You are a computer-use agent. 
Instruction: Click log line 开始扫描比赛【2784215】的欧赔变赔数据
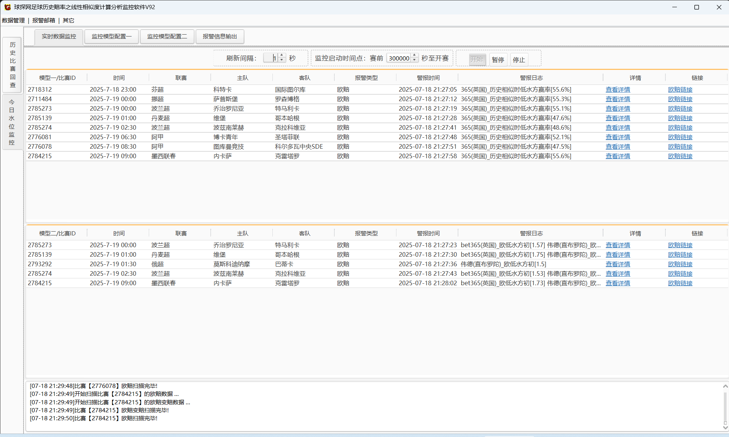click(110, 402)
